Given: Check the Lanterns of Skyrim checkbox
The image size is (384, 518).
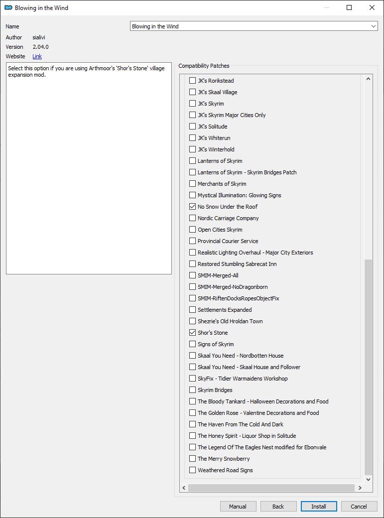Looking at the screenshot, I should coord(192,161).
